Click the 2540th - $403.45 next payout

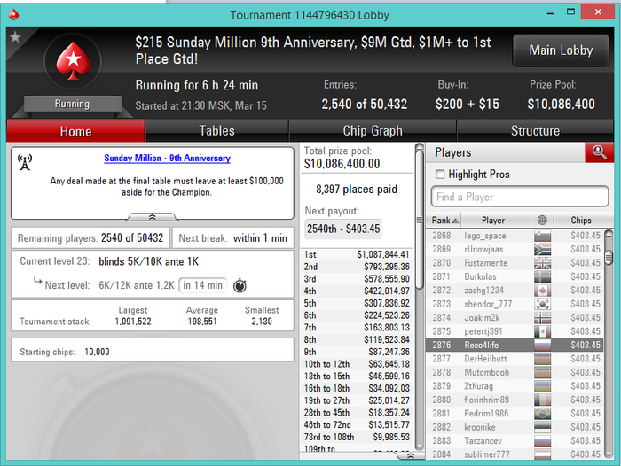tap(343, 229)
